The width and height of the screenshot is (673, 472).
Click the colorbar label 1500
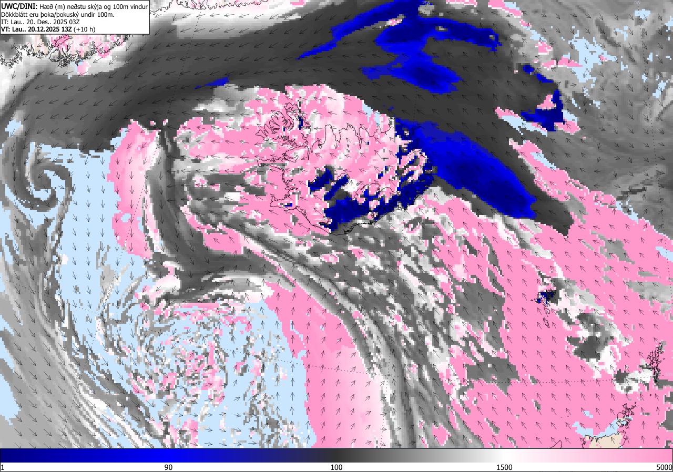(x=505, y=467)
